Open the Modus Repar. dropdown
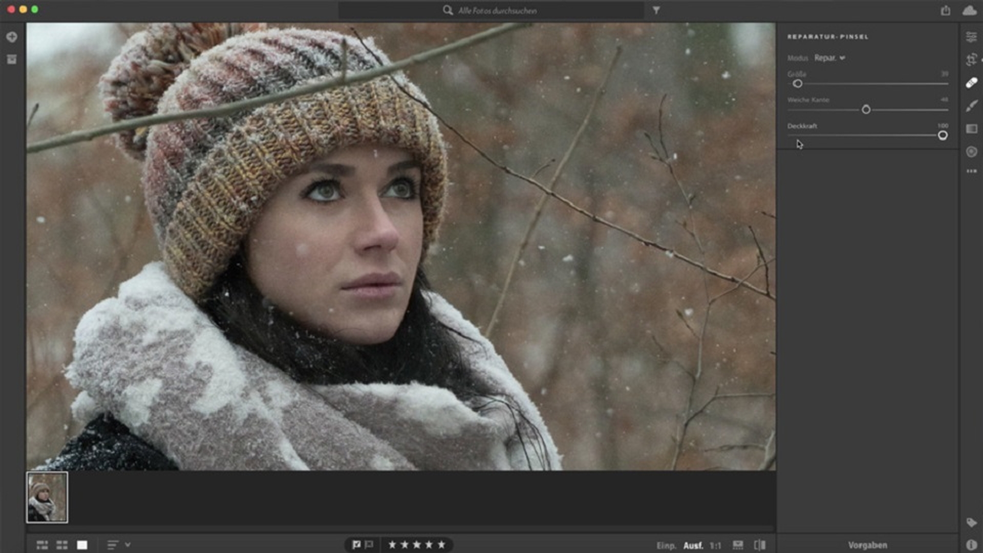983x553 pixels. click(x=829, y=58)
